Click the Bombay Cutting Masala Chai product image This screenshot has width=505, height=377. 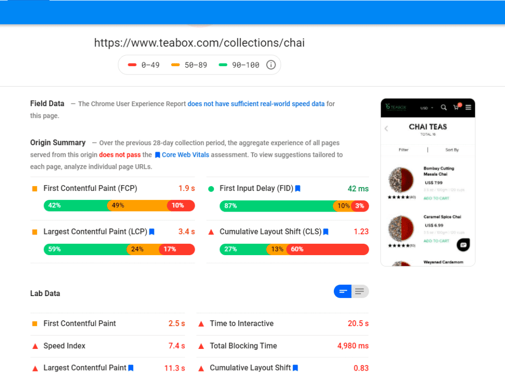(401, 180)
